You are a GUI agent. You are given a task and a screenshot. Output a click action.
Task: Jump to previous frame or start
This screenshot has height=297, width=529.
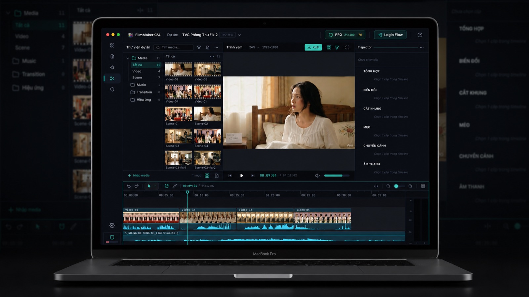point(230,176)
